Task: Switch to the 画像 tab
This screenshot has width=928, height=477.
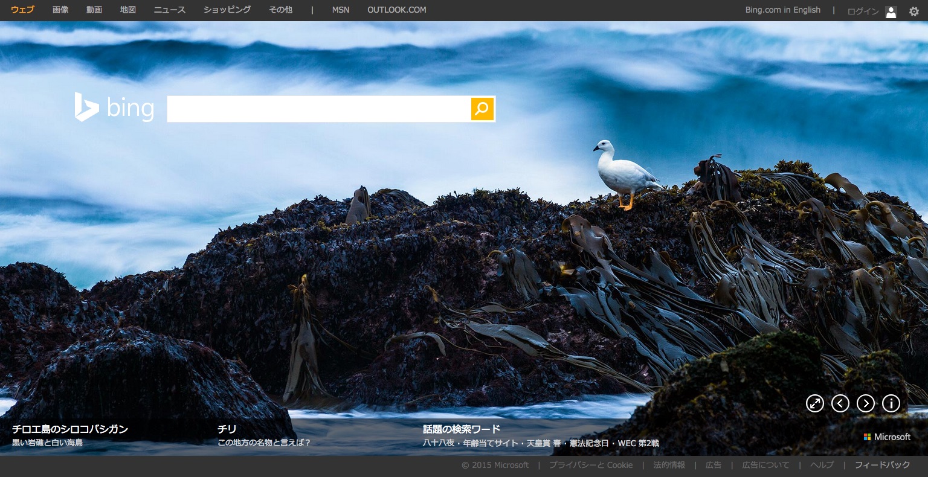Action: point(60,10)
